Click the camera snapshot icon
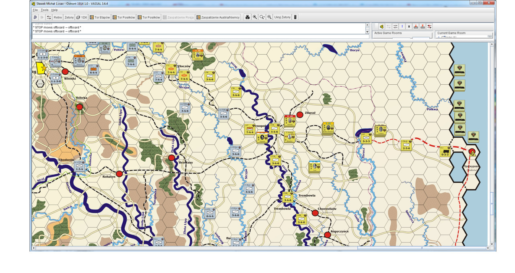Screen dimensions: 515x273 point(247,17)
